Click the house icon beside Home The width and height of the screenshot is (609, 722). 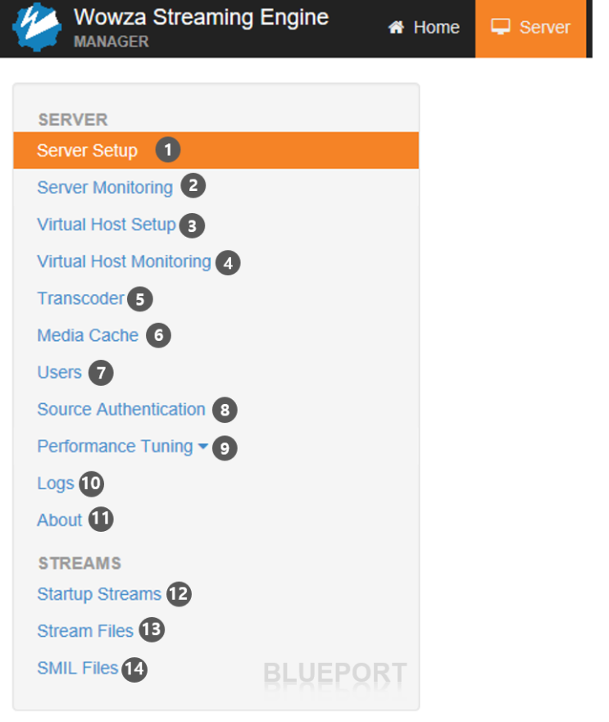click(398, 27)
